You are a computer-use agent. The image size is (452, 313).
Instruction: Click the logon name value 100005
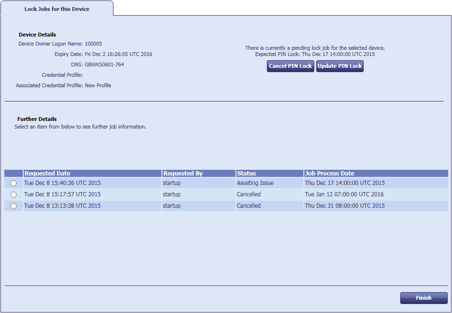tap(93, 44)
